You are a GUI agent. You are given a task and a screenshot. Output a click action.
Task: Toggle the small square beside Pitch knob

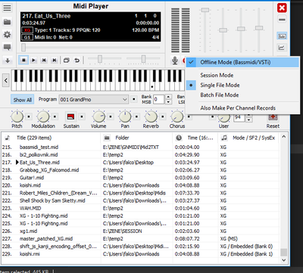29,116
